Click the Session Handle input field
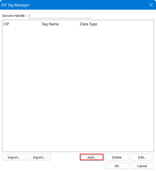Viewport: 156px width, 171px height. point(59,15)
